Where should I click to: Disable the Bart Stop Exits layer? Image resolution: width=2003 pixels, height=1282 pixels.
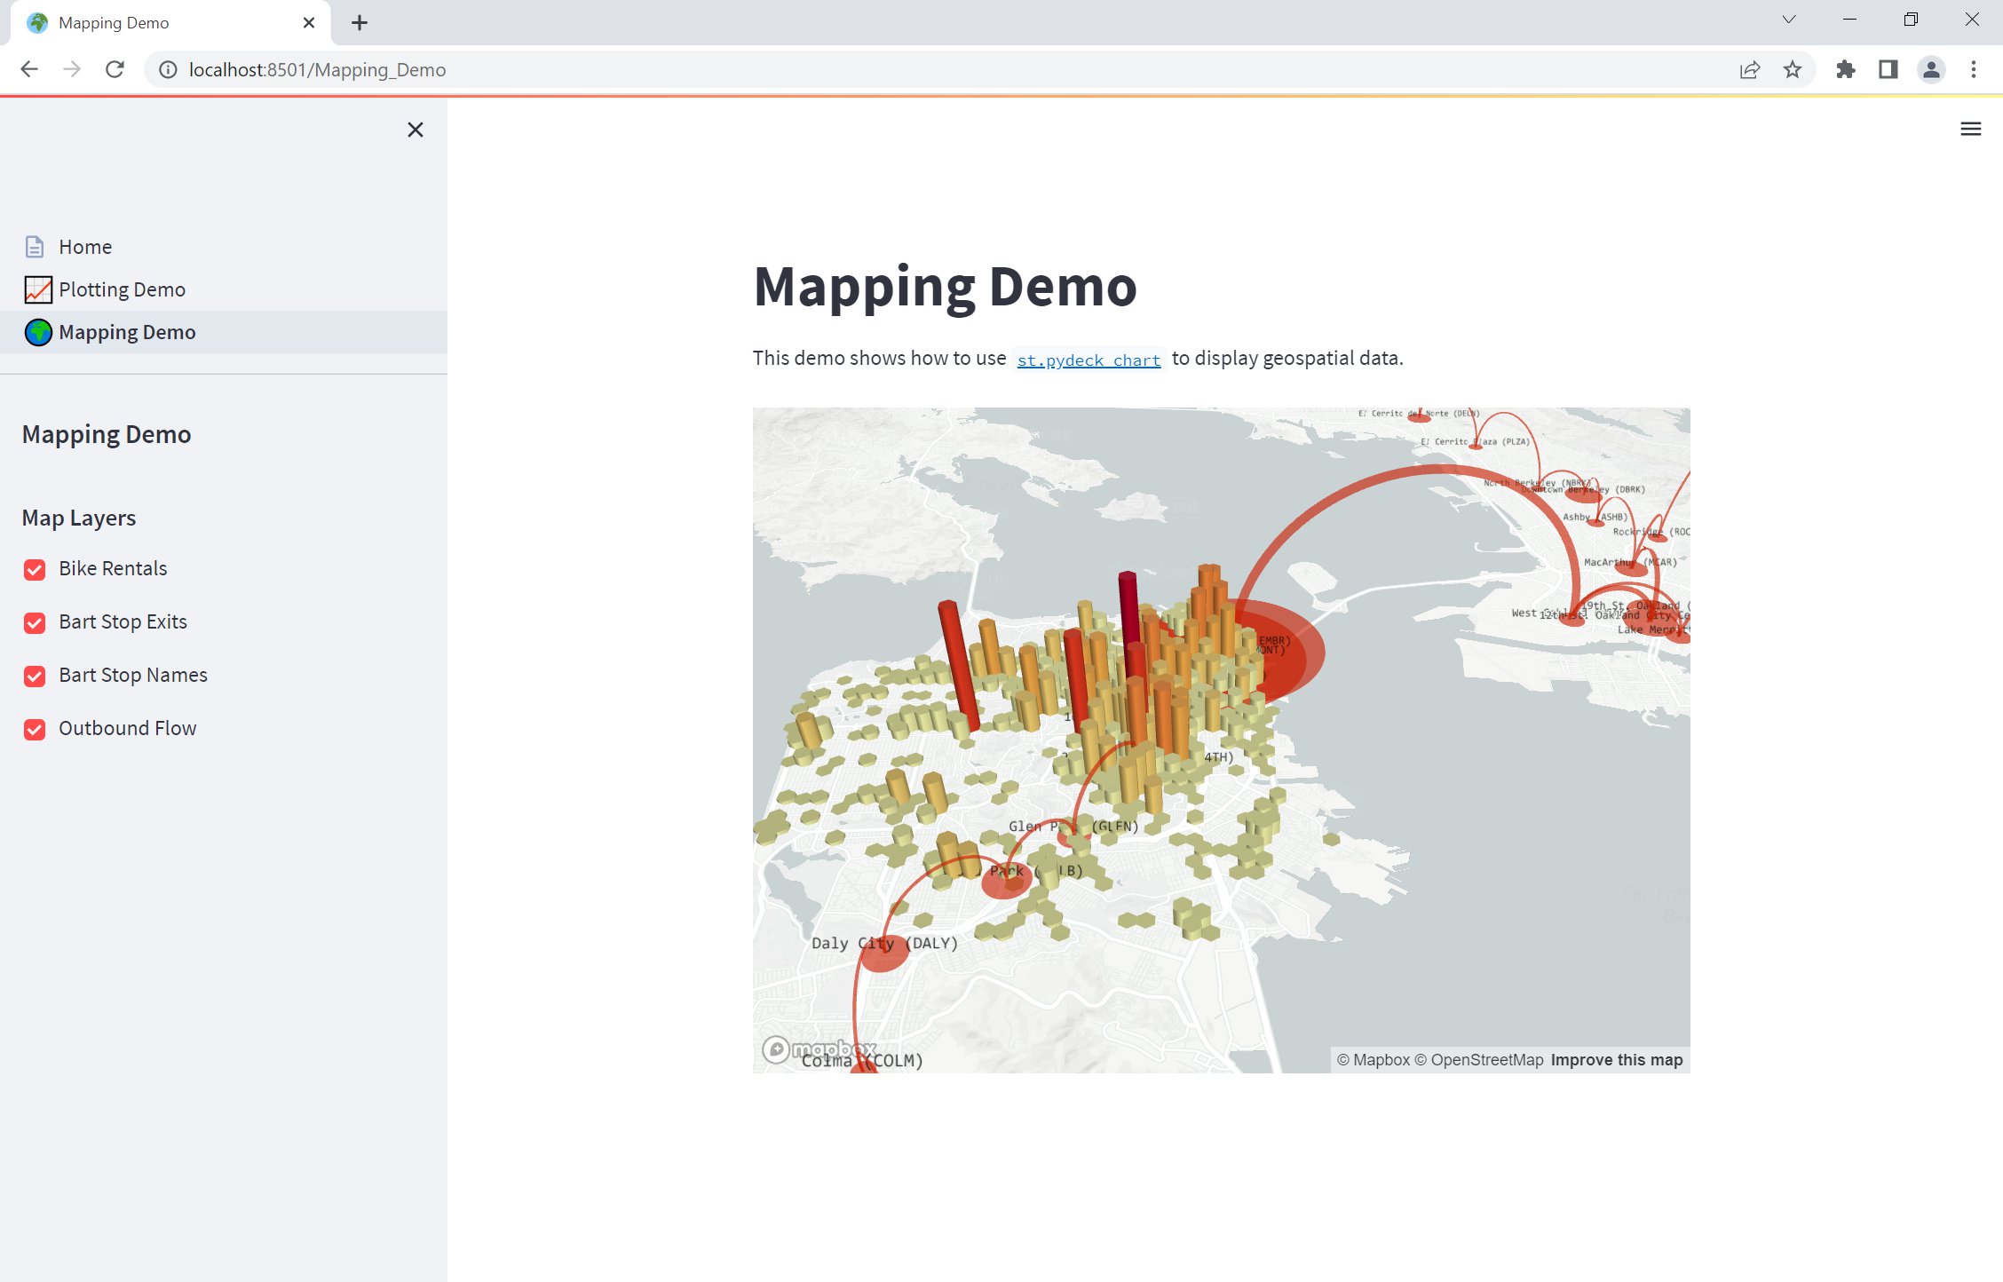tap(35, 622)
